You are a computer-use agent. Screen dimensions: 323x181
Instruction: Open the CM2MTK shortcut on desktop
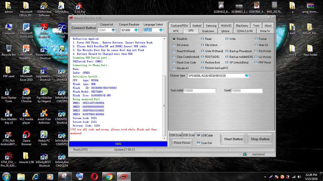[62, 117]
